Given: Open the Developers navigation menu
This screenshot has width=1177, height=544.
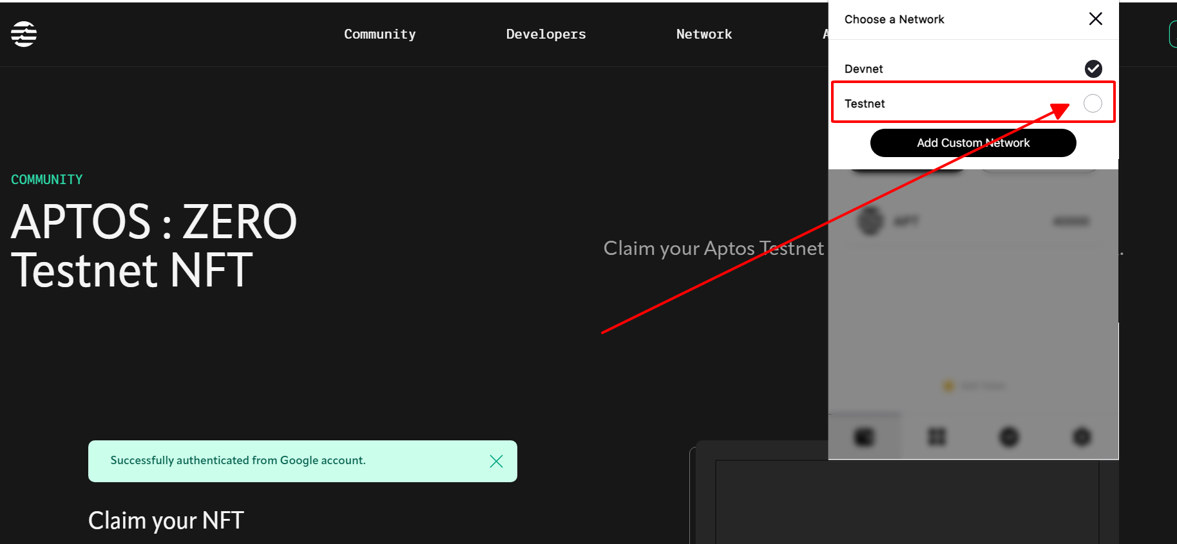Looking at the screenshot, I should pyautogui.click(x=546, y=34).
